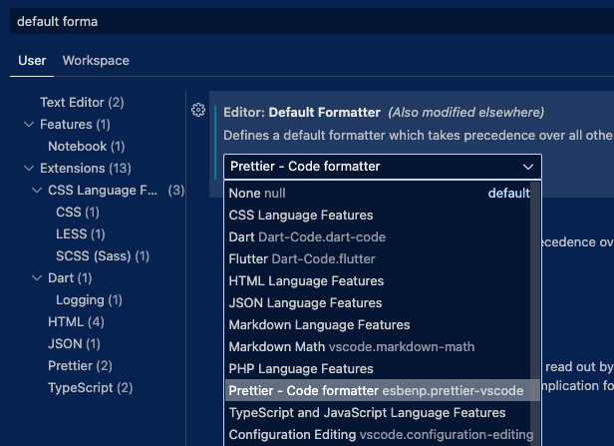The height and width of the screenshot is (446, 614).
Task: Collapse the Features tree section
Action: [x=29, y=125]
